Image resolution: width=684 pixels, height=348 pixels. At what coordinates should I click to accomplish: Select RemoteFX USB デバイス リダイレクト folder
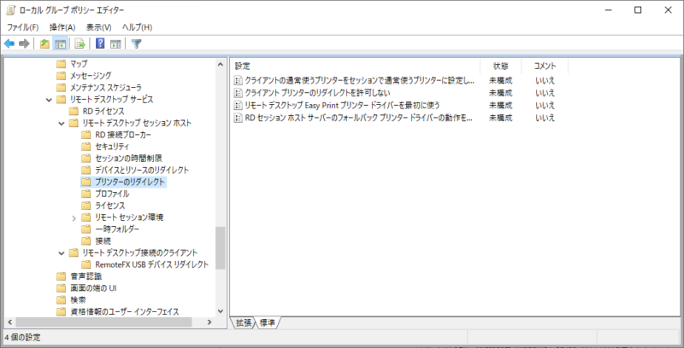(x=152, y=264)
